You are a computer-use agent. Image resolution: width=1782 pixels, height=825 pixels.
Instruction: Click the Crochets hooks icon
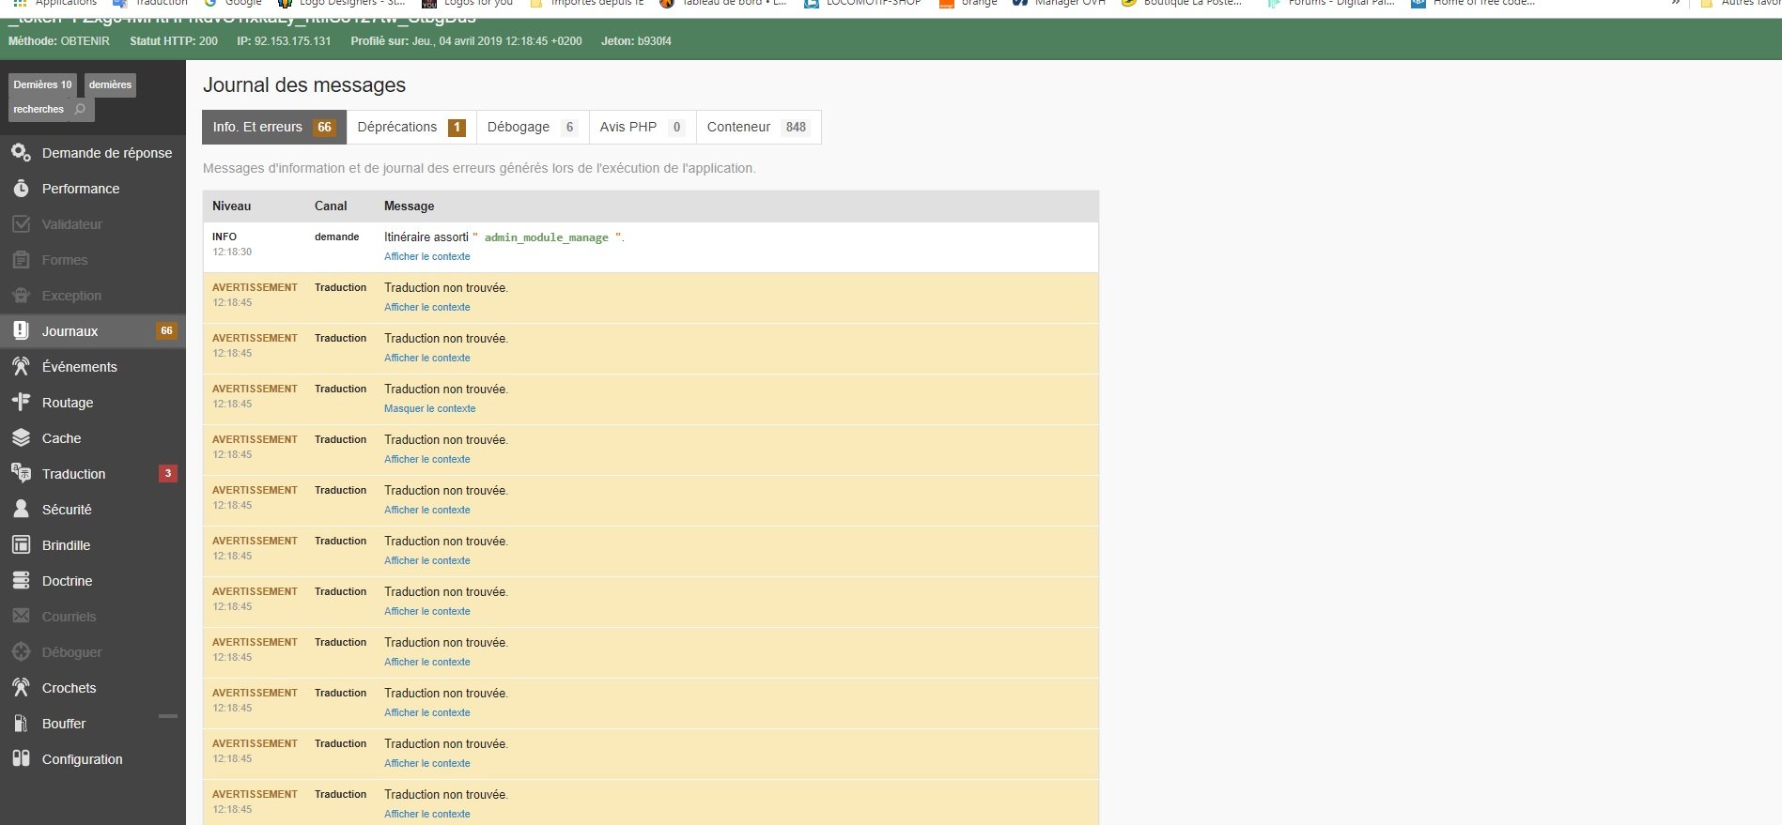coord(21,687)
